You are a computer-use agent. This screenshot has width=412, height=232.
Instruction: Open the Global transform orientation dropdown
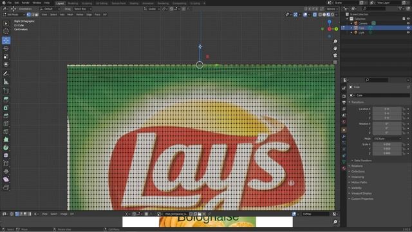(152, 9)
